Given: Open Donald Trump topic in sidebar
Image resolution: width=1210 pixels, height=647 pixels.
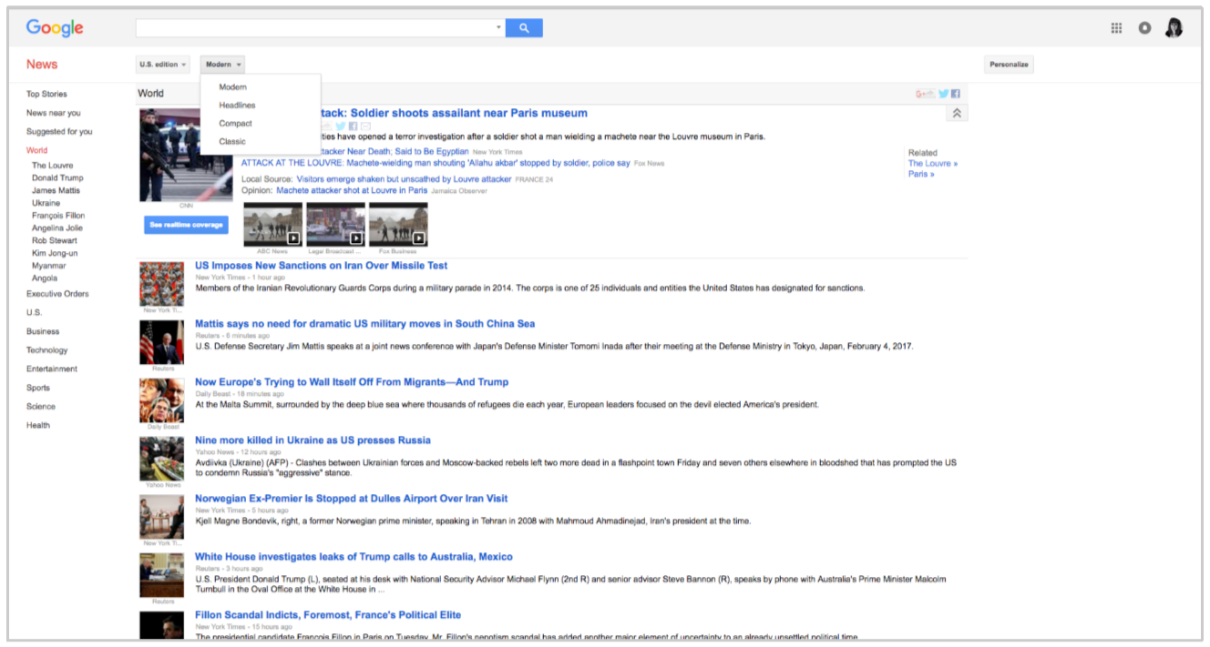Looking at the screenshot, I should click(x=57, y=178).
